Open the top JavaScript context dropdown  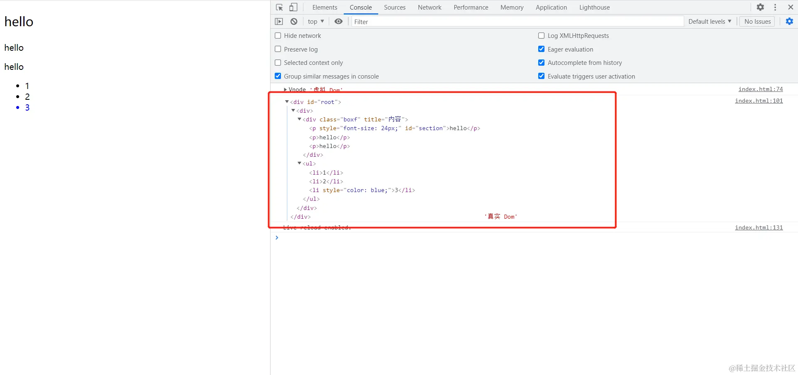[x=316, y=22]
